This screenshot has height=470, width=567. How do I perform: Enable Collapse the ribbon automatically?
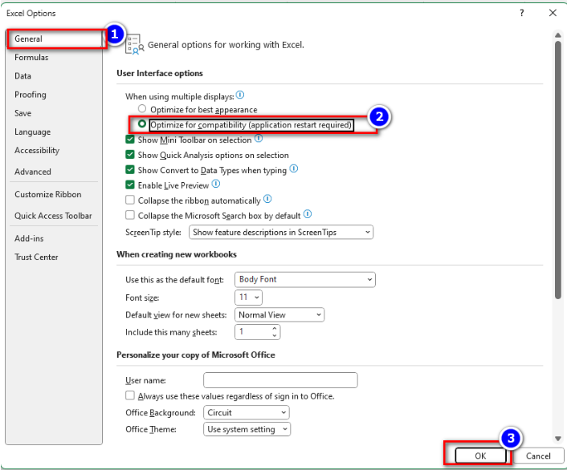130,201
